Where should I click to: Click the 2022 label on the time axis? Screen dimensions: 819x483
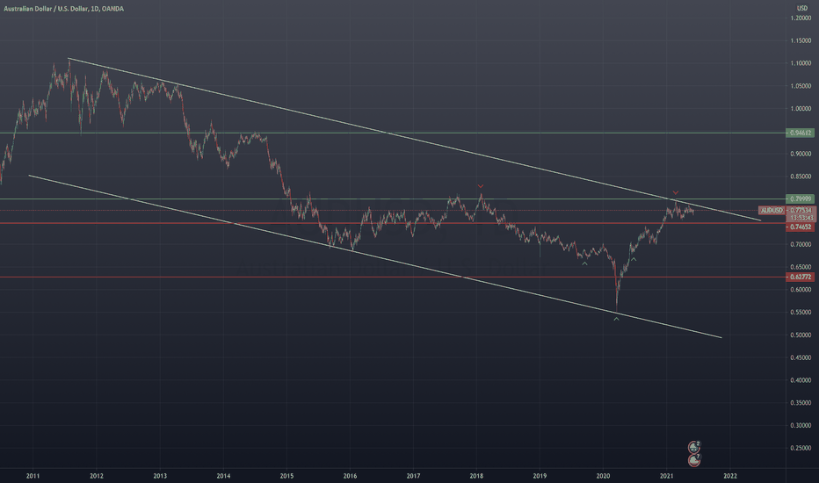coord(729,476)
